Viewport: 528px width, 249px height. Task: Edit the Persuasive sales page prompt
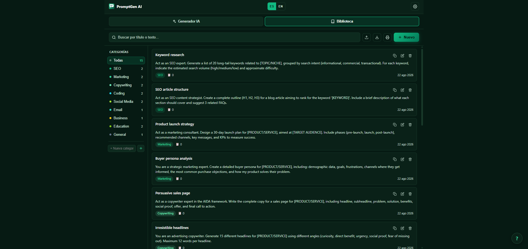(x=402, y=194)
